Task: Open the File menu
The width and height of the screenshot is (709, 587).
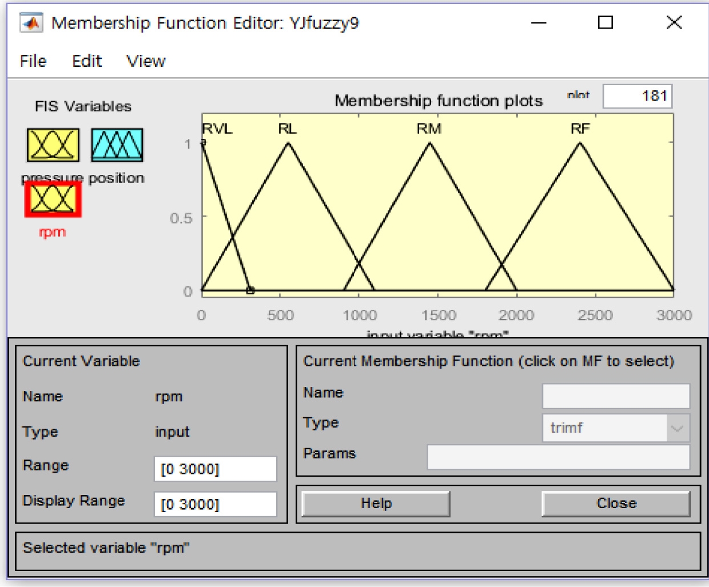Action: click(33, 61)
